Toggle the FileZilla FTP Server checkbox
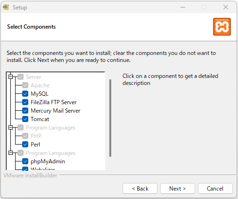Image resolution: width=238 pixels, height=199 pixels. pos(25,102)
